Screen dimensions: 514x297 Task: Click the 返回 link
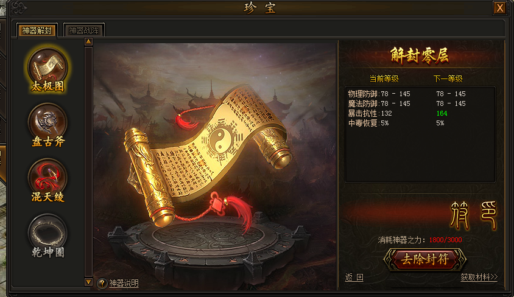tap(354, 278)
